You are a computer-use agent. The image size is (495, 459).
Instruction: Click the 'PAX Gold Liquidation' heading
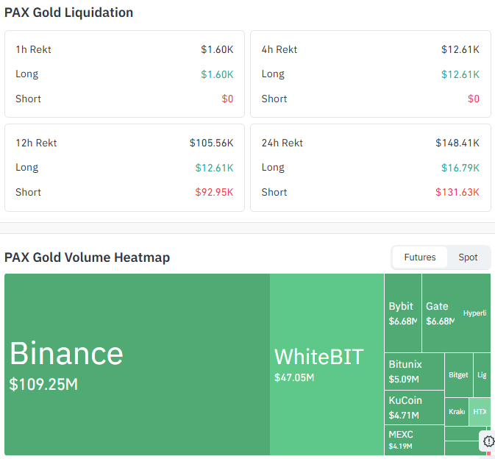69,13
